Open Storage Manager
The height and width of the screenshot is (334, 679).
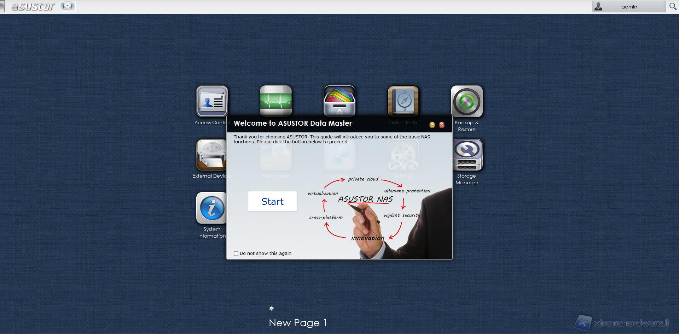466,155
